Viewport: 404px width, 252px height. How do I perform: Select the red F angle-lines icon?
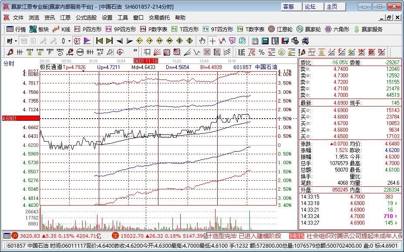click(x=342, y=52)
